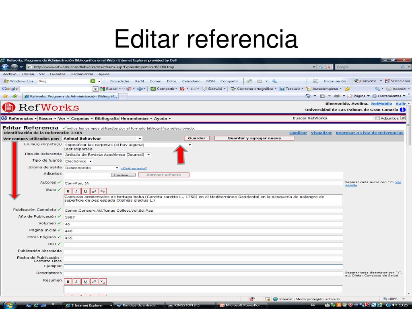This screenshot has height=309, width=412.
Task: Click the Visualizar link
Action: tap(321, 133)
